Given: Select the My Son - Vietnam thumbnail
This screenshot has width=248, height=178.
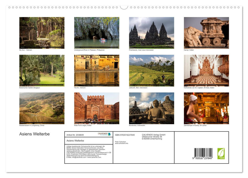Looking at the screenshot, I should click(42, 33).
